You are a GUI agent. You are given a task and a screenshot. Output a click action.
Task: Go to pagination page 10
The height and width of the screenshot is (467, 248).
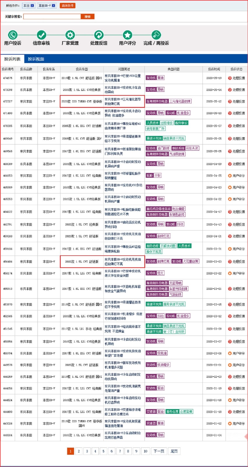pos(146,451)
